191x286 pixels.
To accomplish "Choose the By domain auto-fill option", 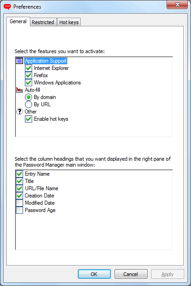I will click(x=29, y=97).
